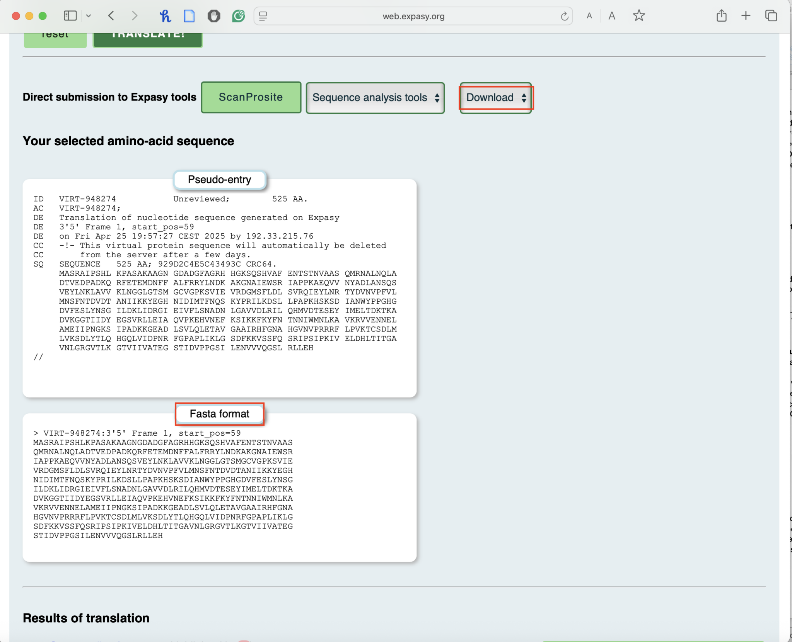792x642 pixels.
Task: Bookmark this page with the star
Action: tap(638, 16)
